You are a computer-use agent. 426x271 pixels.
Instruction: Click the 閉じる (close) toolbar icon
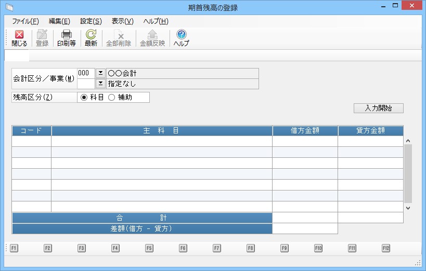point(19,35)
